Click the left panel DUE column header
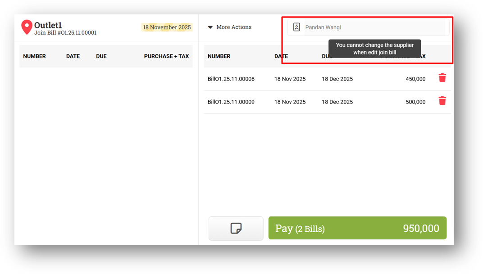 pos(101,56)
